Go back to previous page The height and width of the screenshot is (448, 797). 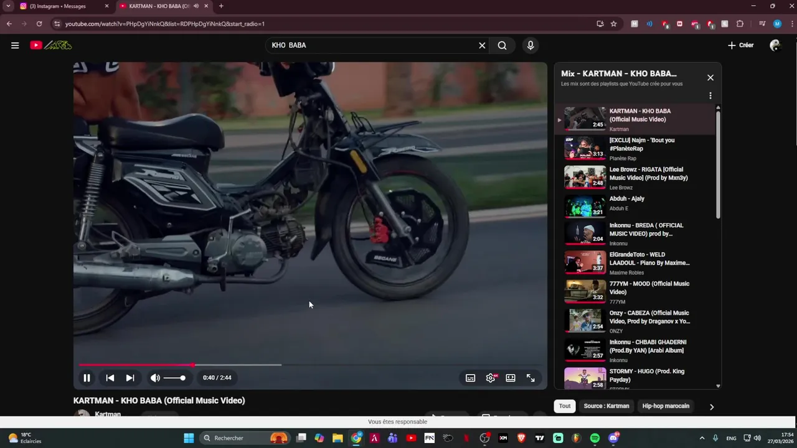[x=9, y=24]
